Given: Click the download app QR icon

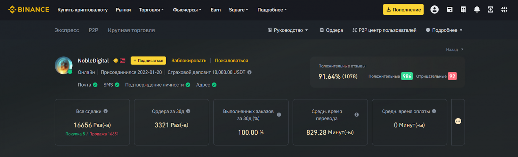Looking at the screenshot, I should click(x=491, y=10).
